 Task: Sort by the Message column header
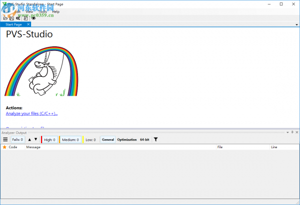(120, 147)
